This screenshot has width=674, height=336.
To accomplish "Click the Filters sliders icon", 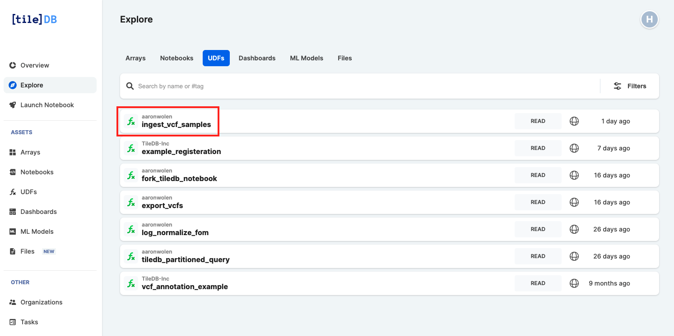I will coord(618,86).
